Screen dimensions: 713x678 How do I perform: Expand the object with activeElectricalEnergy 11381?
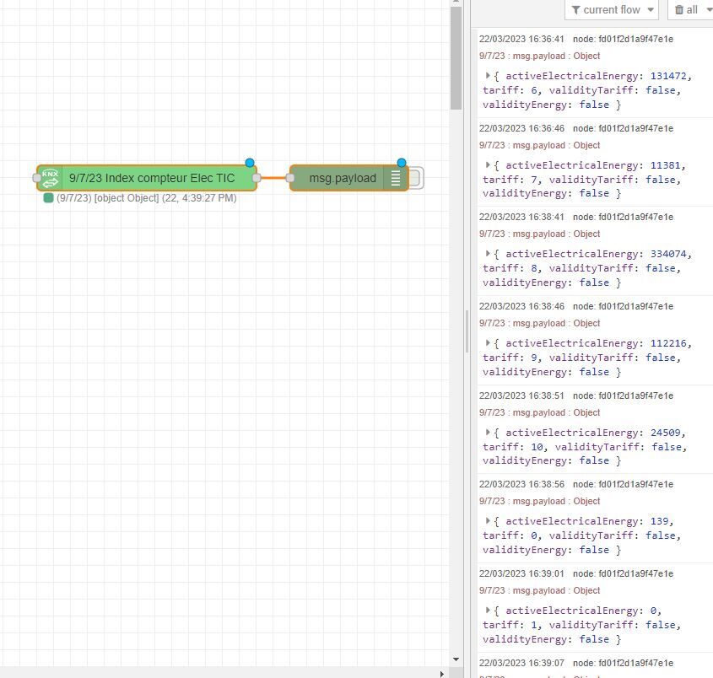tap(488, 165)
